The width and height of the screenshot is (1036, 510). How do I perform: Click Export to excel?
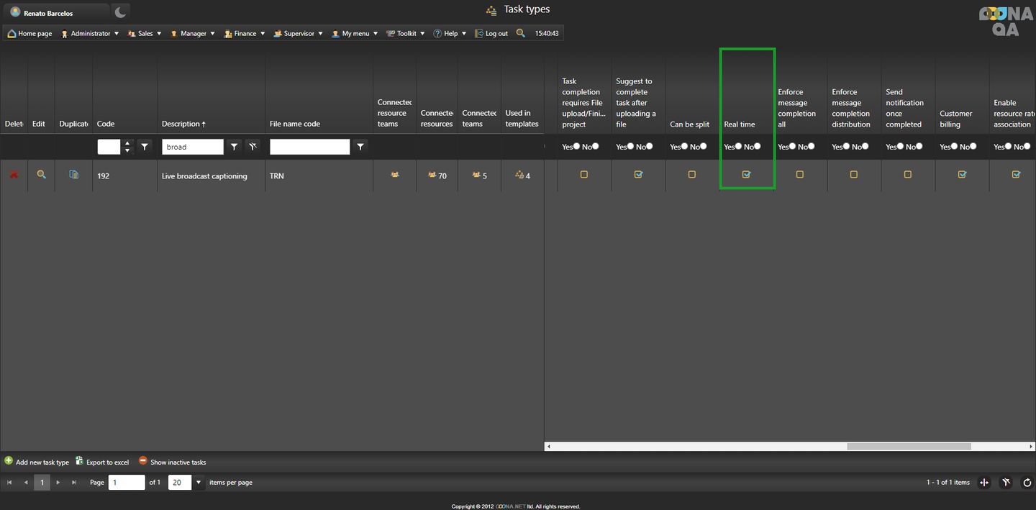pos(102,462)
